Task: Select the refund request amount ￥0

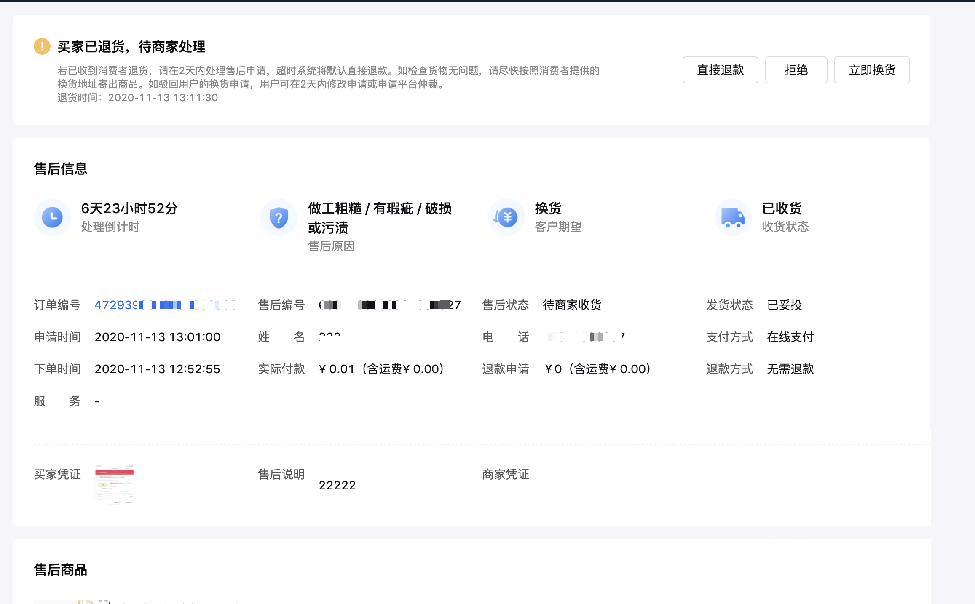Action: [553, 369]
